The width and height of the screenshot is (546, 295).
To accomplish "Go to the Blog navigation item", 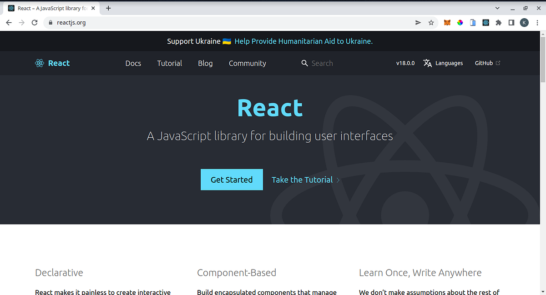I will (205, 63).
